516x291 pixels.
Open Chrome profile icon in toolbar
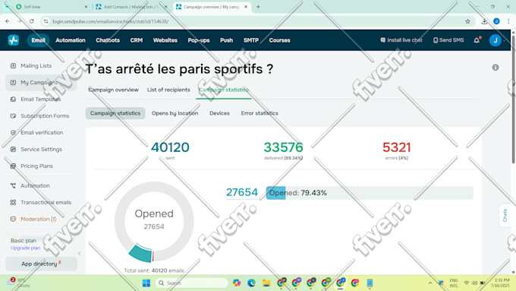point(496,21)
